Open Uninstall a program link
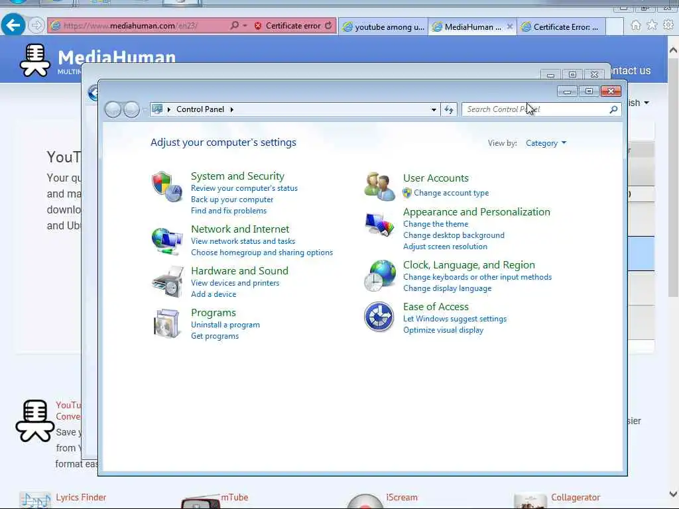This screenshot has height=509, width=679. pos(225,325)
